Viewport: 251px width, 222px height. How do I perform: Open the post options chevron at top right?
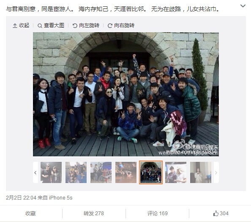(x=243, y=6)
